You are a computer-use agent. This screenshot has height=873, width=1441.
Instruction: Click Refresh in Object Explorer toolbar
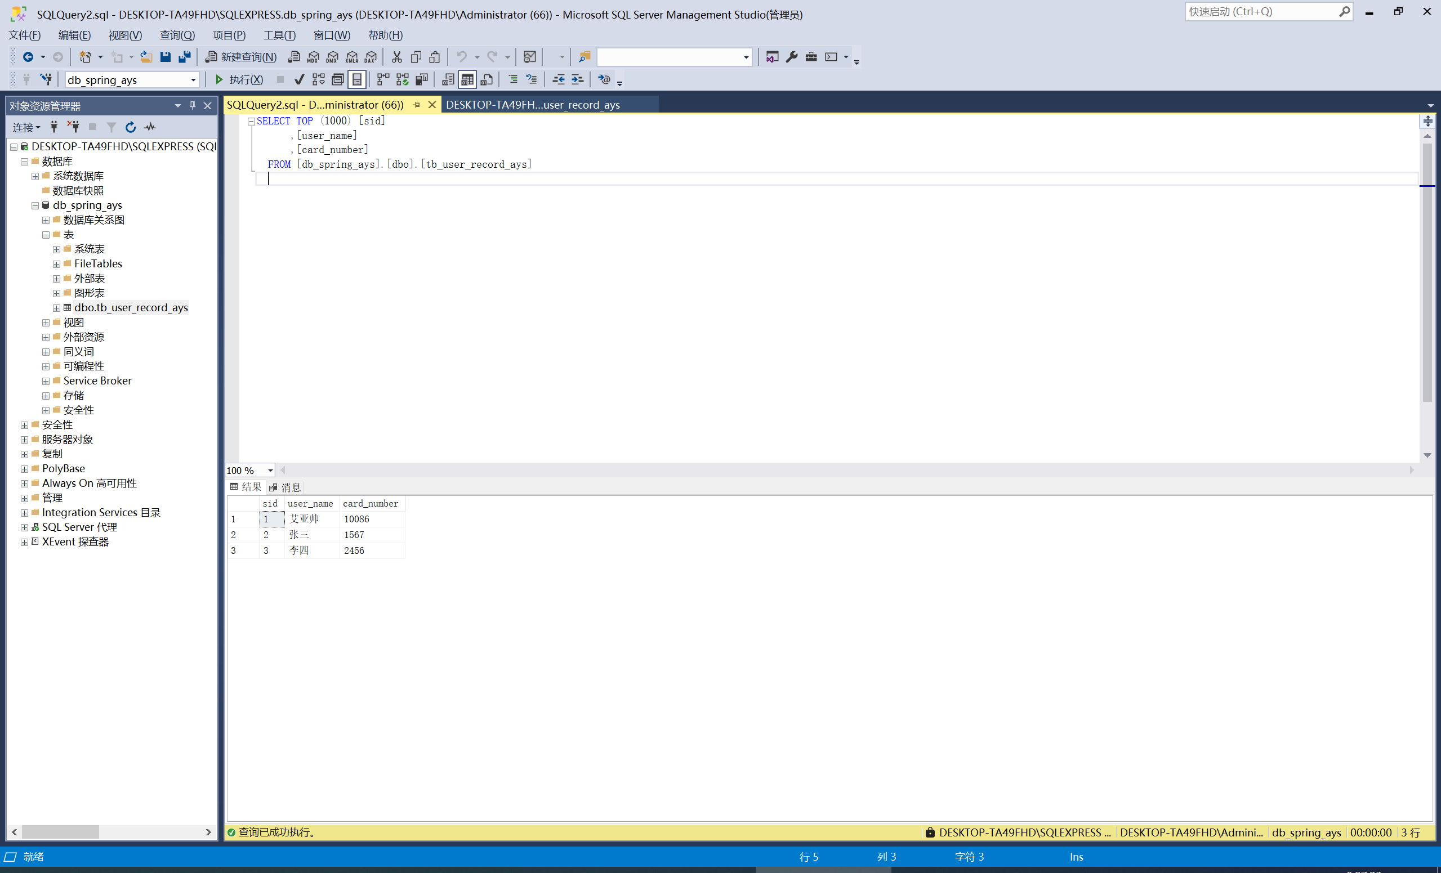pos(131,127)
